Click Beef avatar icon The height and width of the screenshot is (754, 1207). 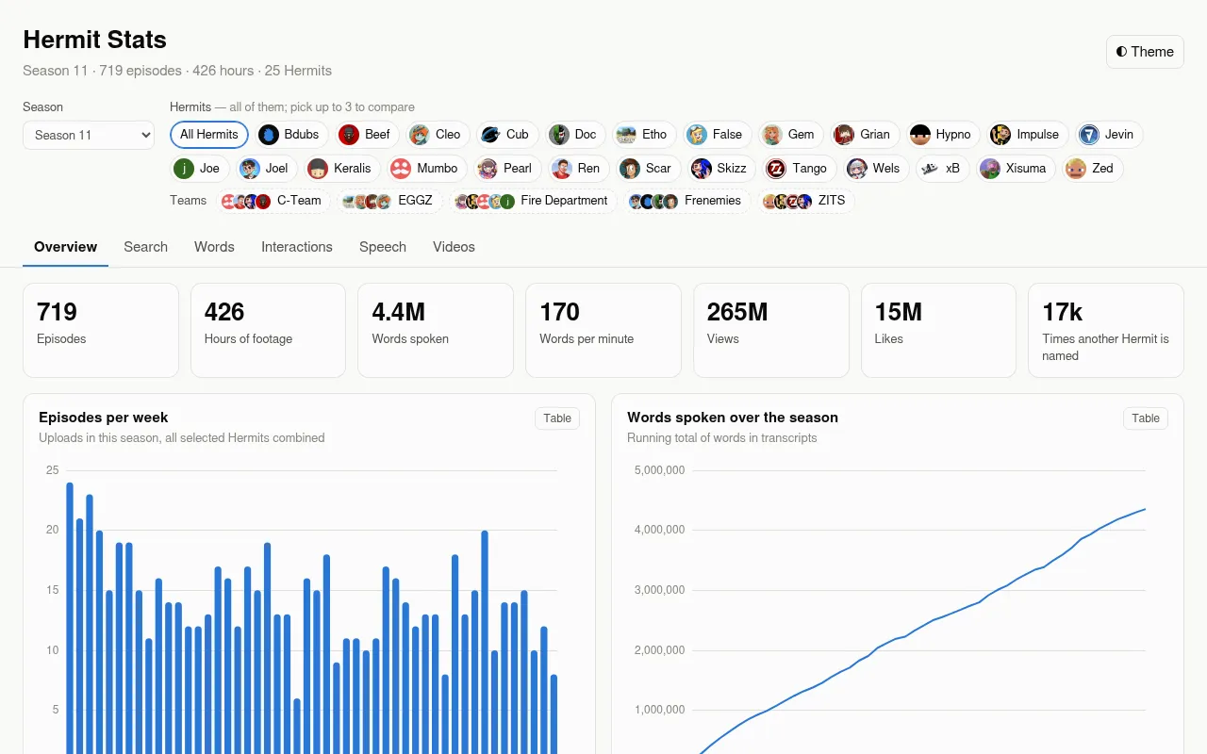tap(349, 135)
